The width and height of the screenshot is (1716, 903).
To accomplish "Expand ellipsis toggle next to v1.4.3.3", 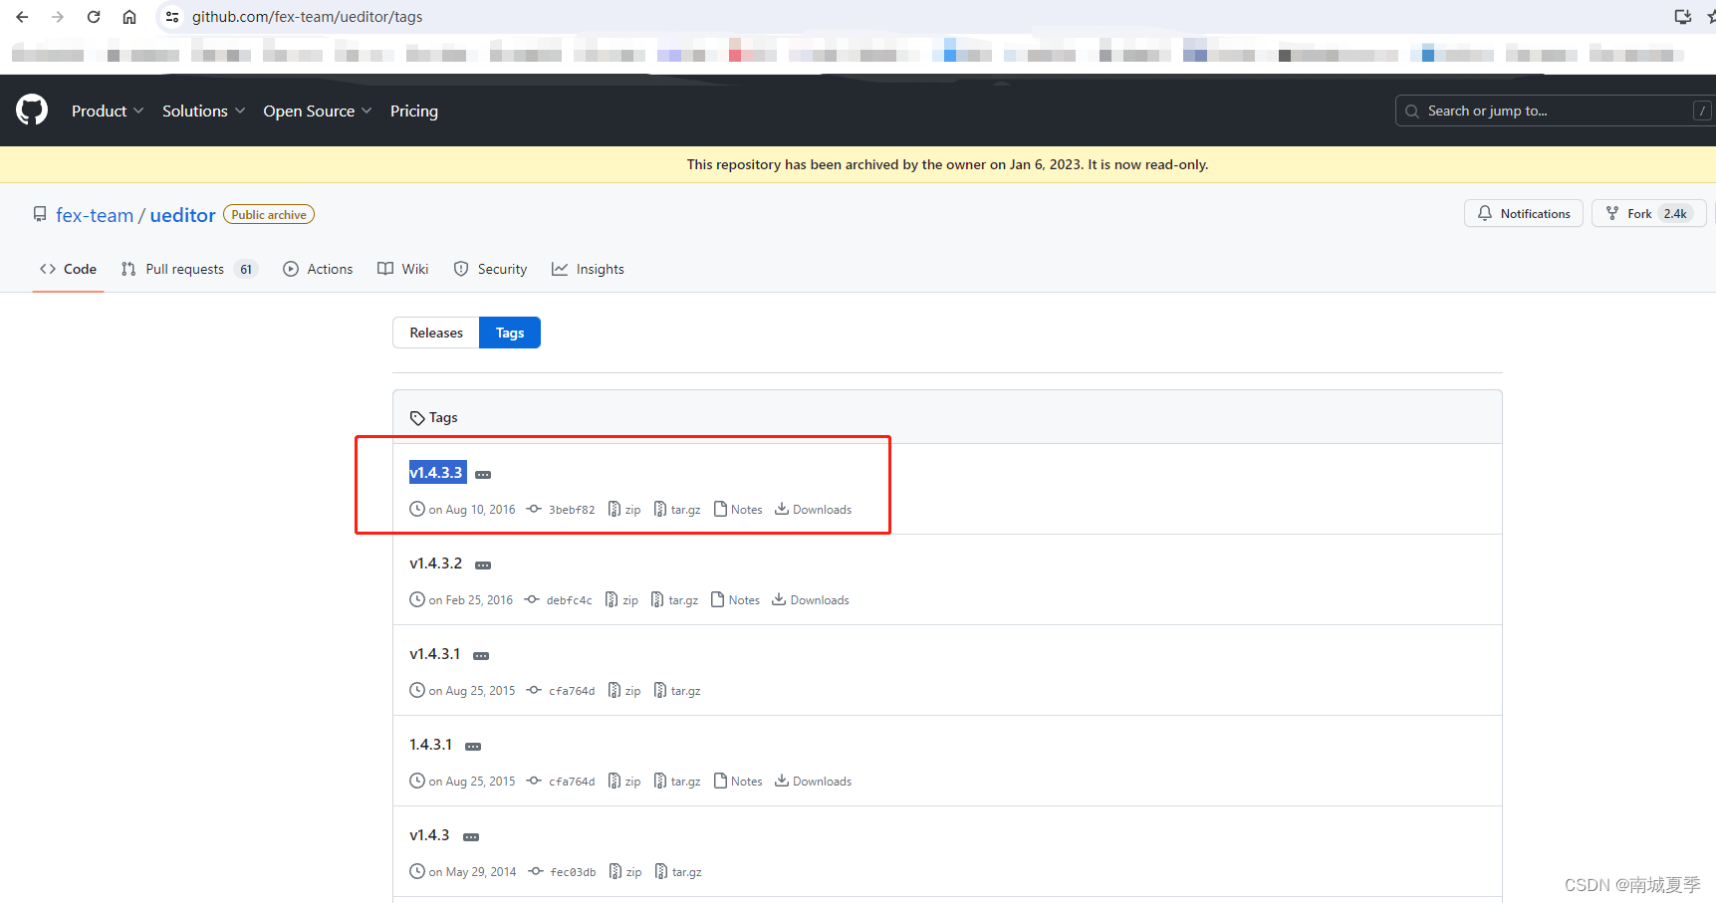I will pos(483,475).
